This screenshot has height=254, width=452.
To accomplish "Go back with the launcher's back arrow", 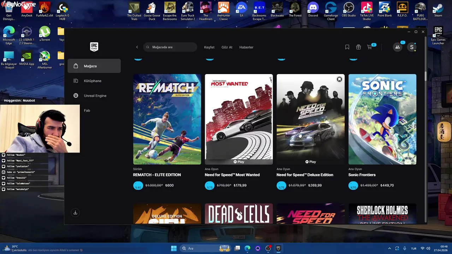I will point(137,47).
